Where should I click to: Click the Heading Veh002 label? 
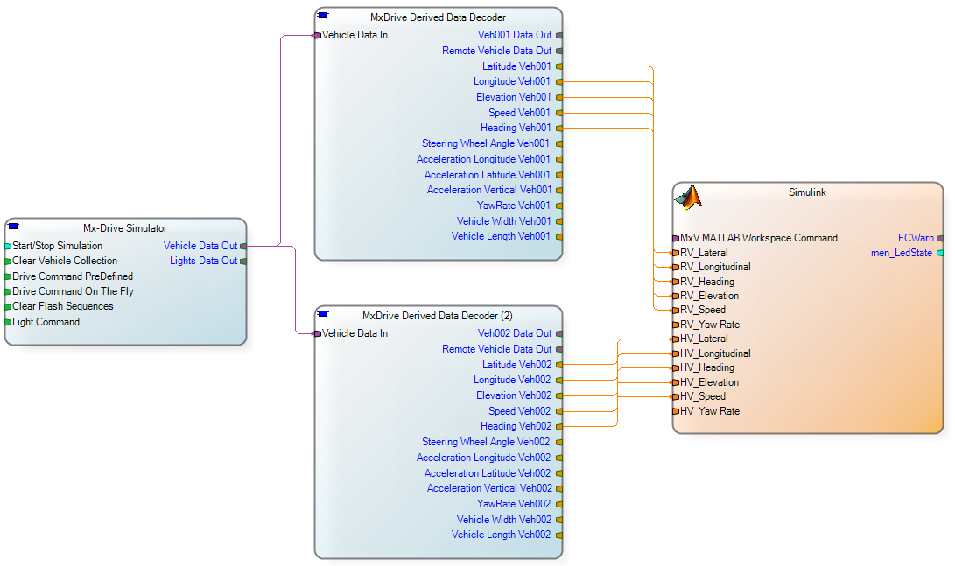coord(516,426)
